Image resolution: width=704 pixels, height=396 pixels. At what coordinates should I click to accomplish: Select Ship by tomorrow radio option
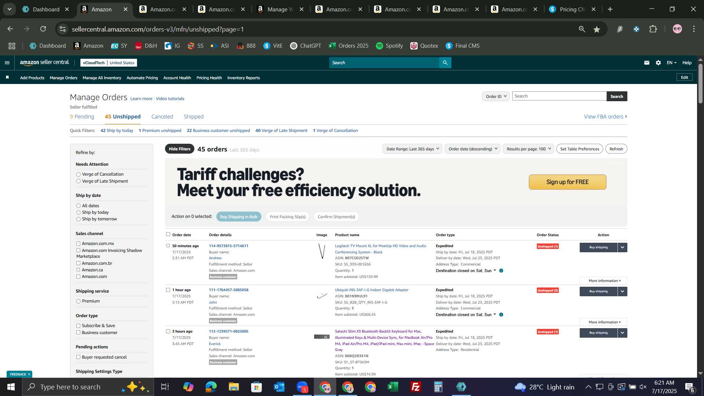pos(78,219)
